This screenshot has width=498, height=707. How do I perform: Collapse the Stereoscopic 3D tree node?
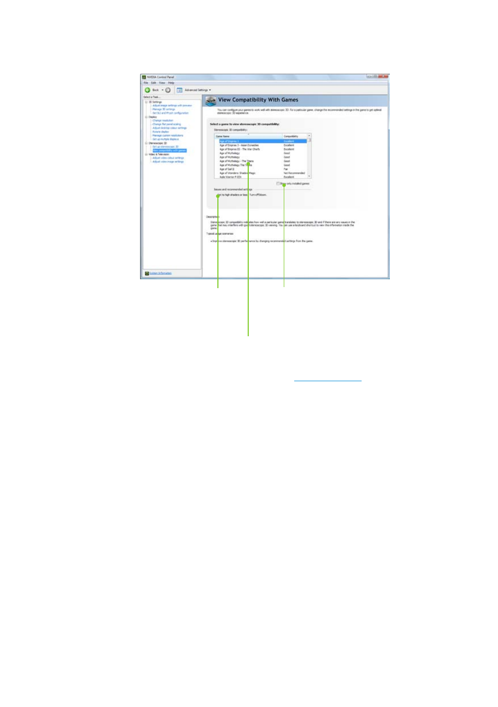tap(146, 143)
